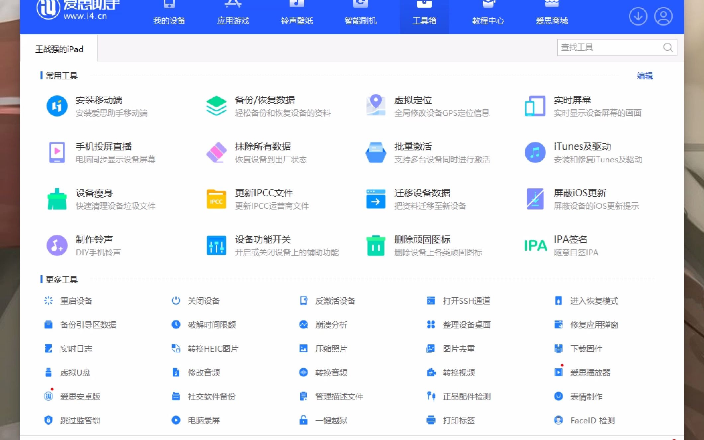Click the 修复应用弹窗 link
The image size is (704, 440).
[x=594, y=324]
